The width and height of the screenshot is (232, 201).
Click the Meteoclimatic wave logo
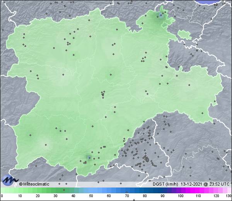tap(9, 180)
